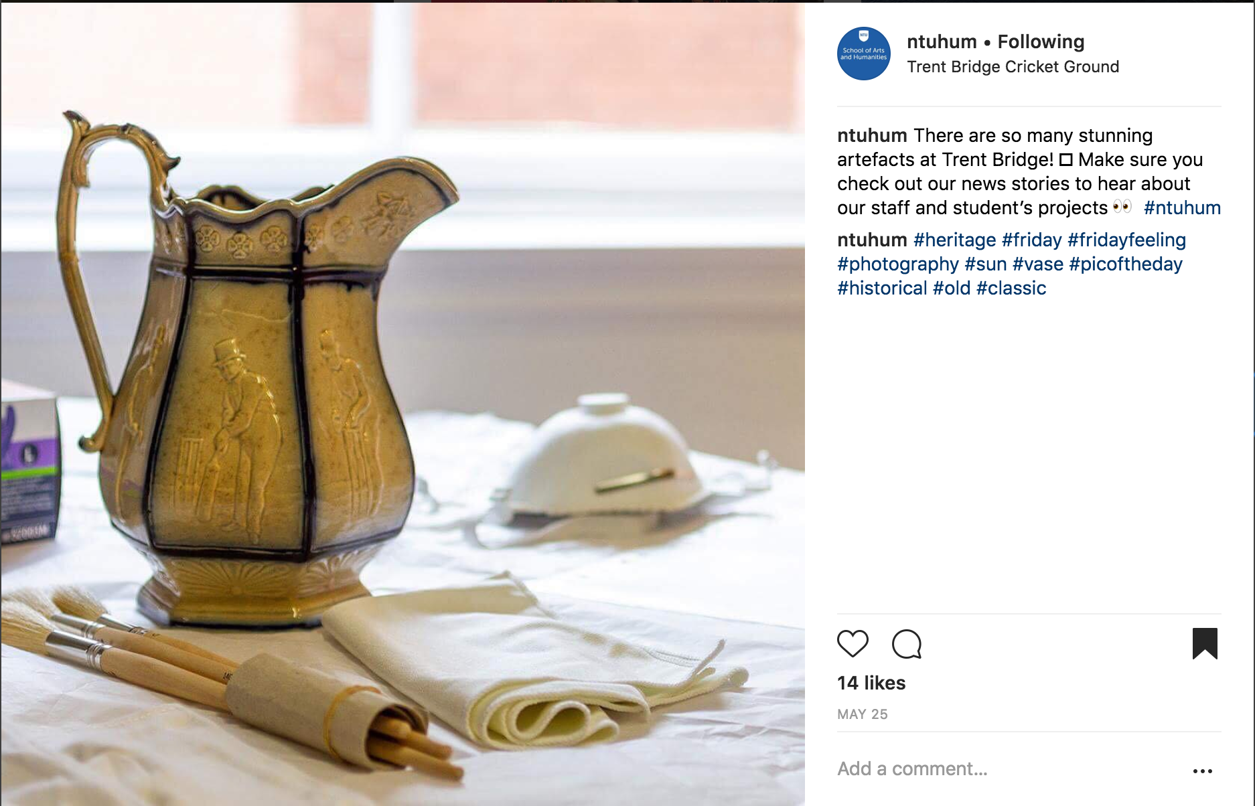Open the #fridayfeeling hashtag
Image resolution: width=1255 pixels, height=806 pixels.
[1126, 240]
